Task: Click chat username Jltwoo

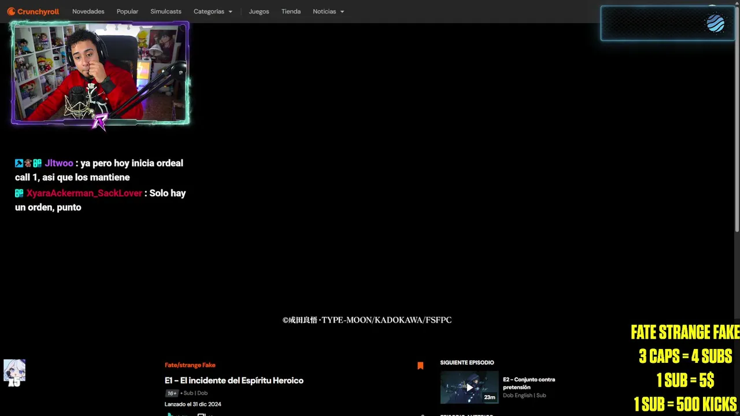Action: pos(59,163)
